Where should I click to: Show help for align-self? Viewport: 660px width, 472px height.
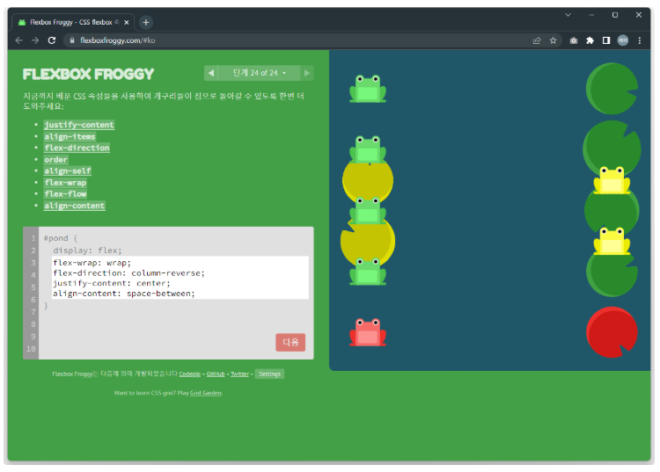[x=68, y=171]
